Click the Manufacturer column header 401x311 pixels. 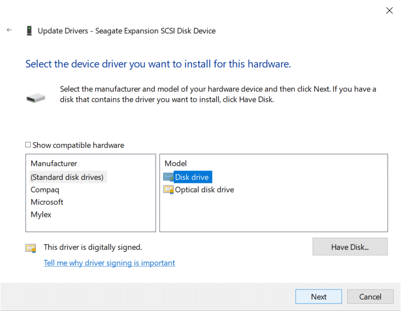(54, 164)
